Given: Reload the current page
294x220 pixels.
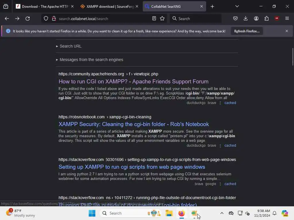Looking at the screenshot, I should tap(28, 19).
